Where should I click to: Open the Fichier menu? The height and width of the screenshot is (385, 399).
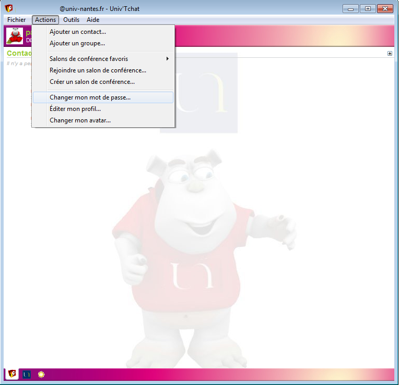16,20
